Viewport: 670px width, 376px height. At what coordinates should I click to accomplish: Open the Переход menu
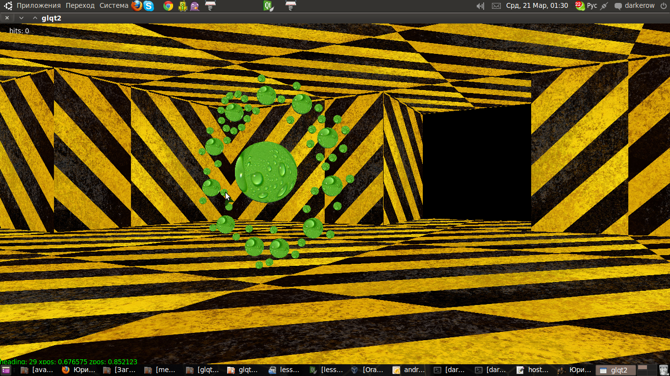pos(80,6)
